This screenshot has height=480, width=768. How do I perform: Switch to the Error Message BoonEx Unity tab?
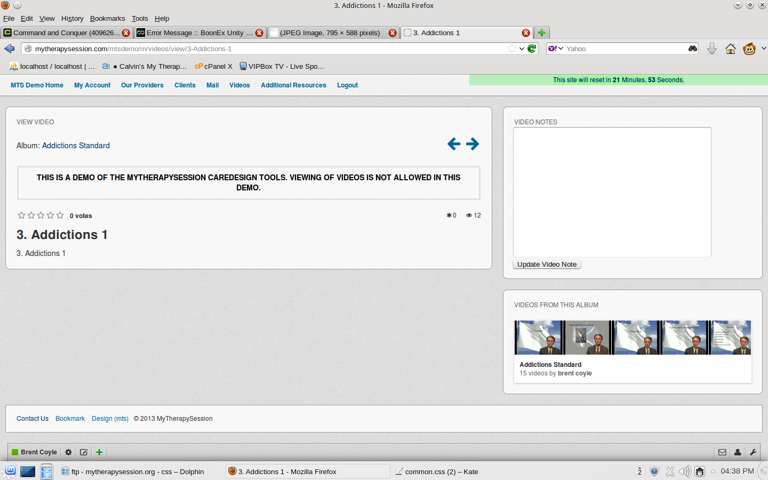tap(195, 33)
